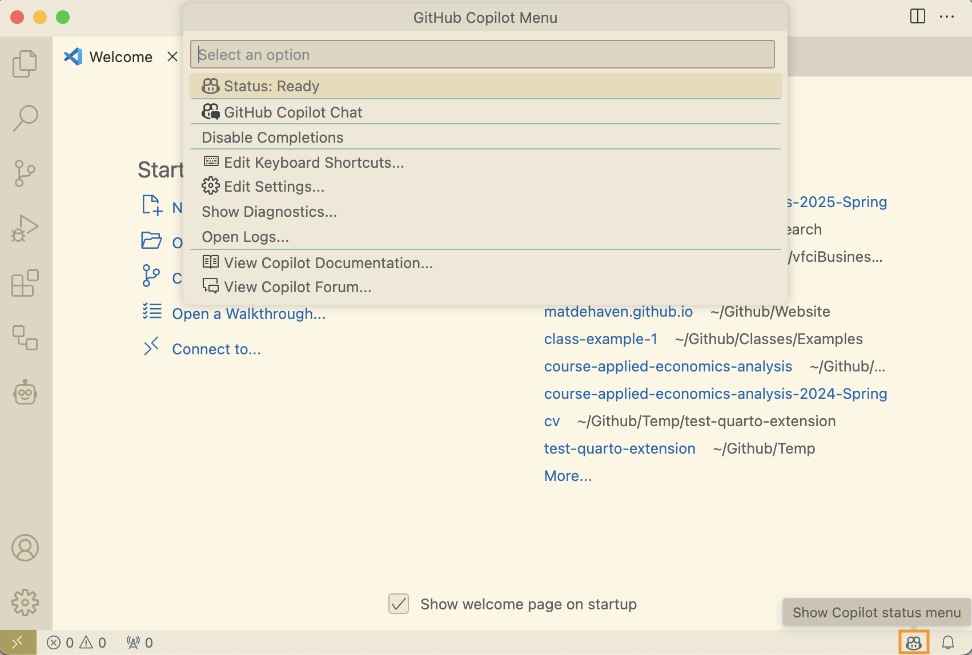This screenshot has height=655, width=972.
Task: Select Disable Completions option
Action: click(x=272, y=138)
